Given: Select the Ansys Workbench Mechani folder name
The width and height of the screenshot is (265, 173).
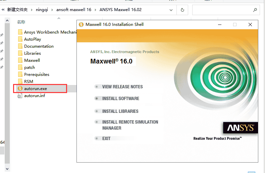Looking at the screenshot, I should [50, 32].
